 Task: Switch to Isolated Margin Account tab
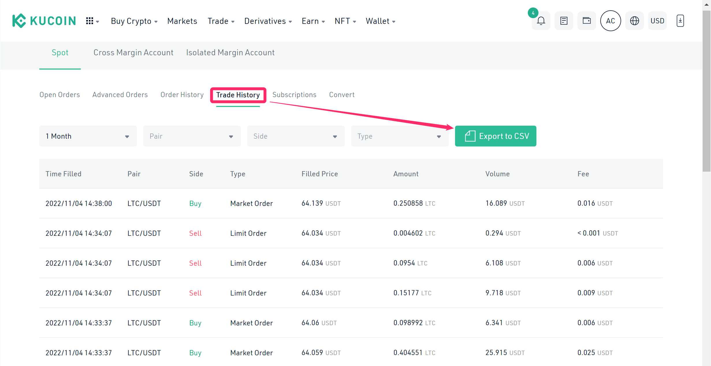(230, 53)
